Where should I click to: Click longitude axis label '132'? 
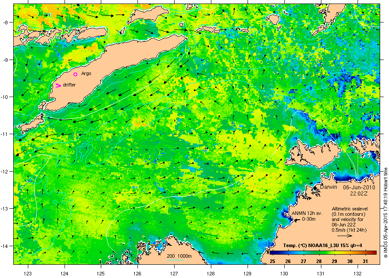pyautogui.click(x=358, y=274)
